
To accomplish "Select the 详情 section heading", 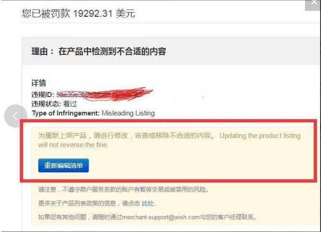I will coord(39,83).
